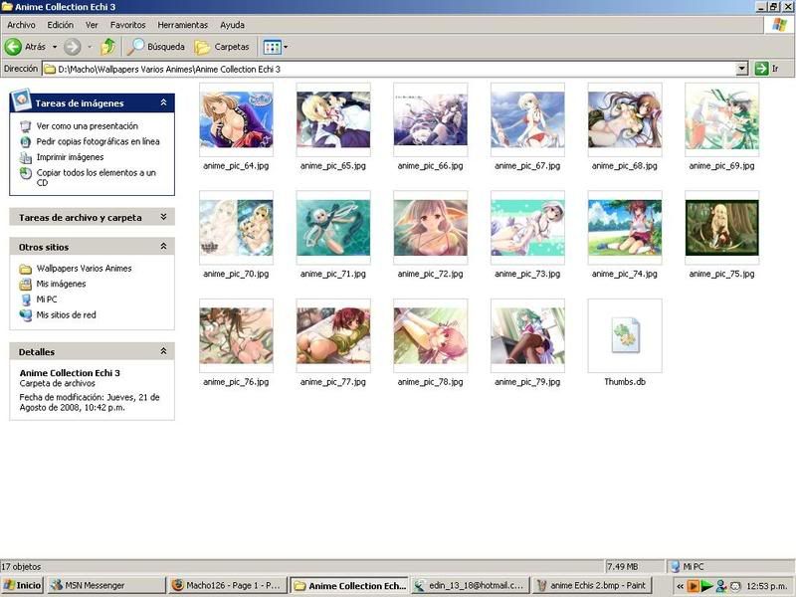
Task: Switch to anime Echis 2.bmp Paint
Action: coord(592,585)
